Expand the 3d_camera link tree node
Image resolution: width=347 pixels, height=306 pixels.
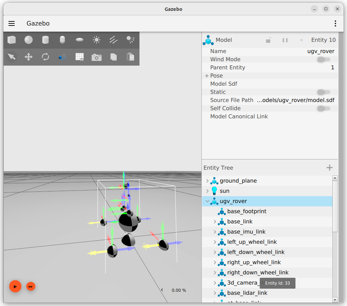click(x=215, y=283)
